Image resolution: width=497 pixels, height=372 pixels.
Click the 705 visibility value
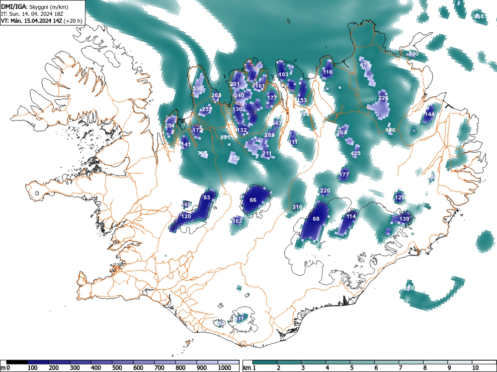pyautogui.click(x=202, y=153)
